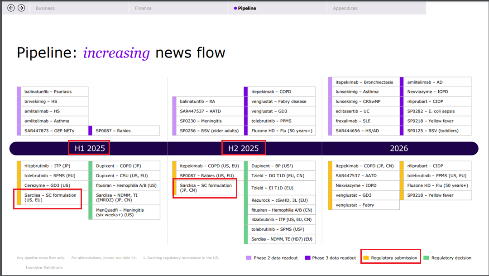Viewport: 489px width, 276px height.
Task: Select 'SP0256 – RSV (older adults)' entry
Action: pyautogui.click(x=208, y=131)
